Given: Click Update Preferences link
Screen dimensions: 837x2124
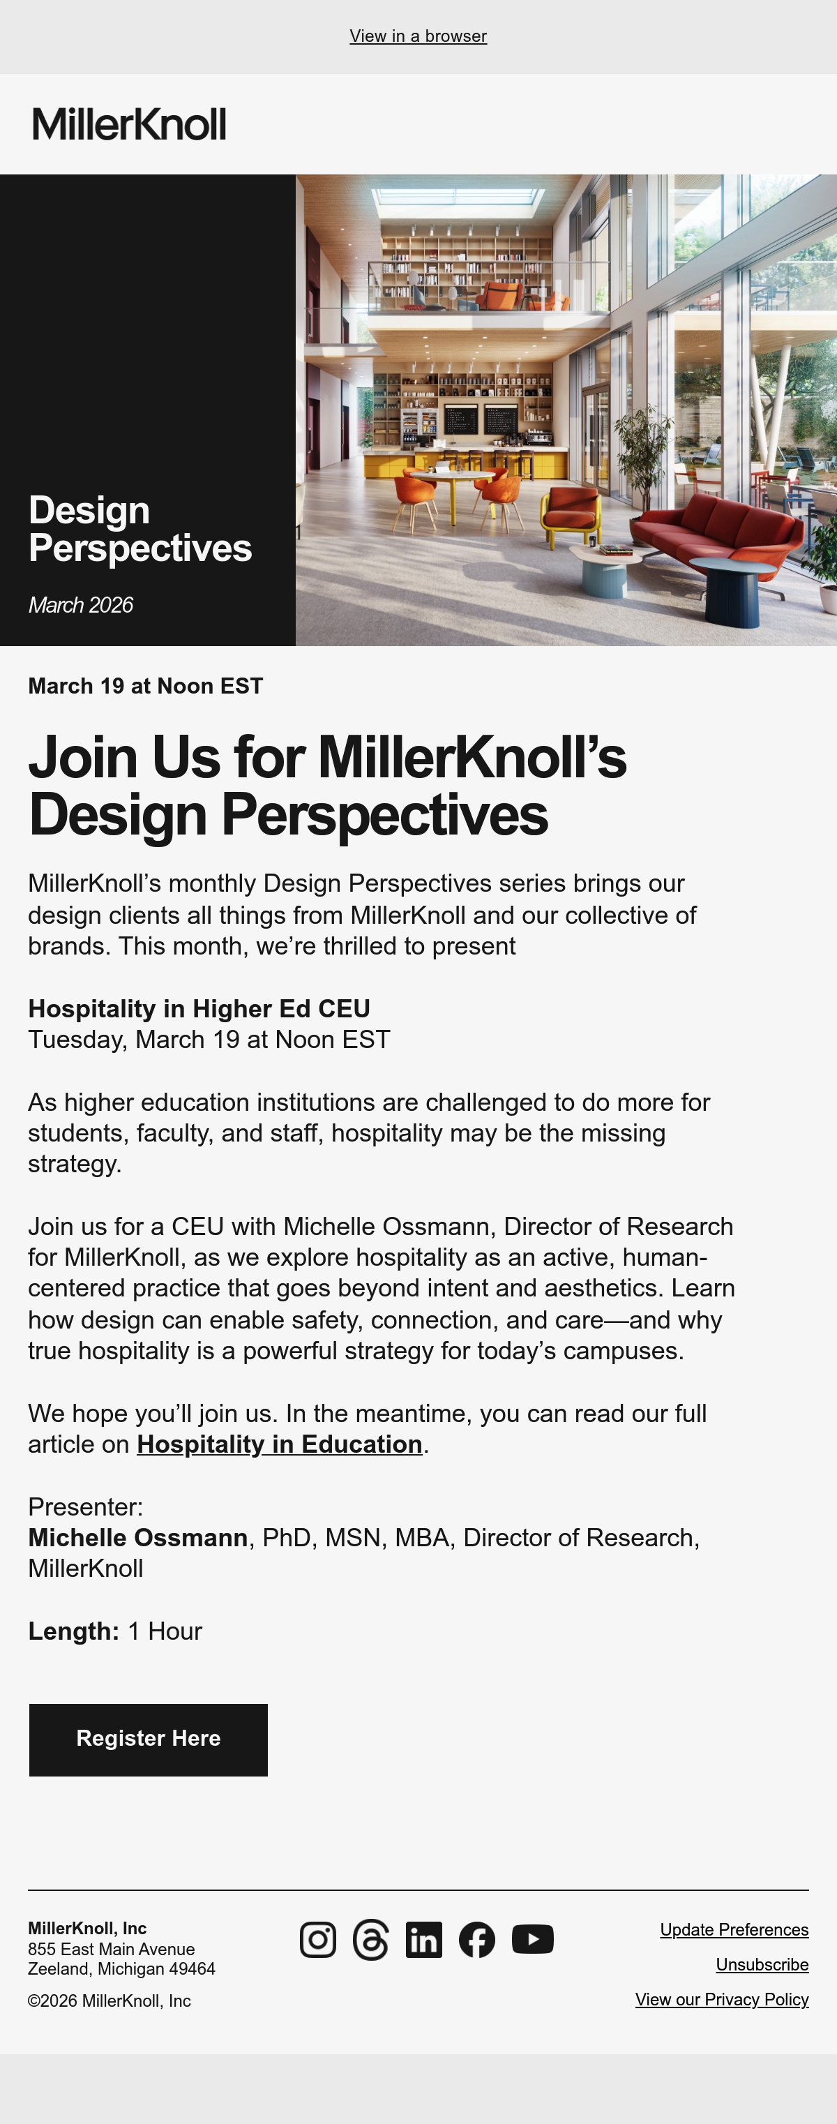Looking at the screenshot, I should (734, 1929).
